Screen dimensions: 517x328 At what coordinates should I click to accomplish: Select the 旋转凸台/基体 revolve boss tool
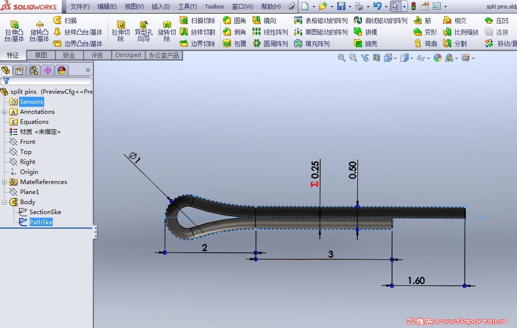click(x=39, y=31)
